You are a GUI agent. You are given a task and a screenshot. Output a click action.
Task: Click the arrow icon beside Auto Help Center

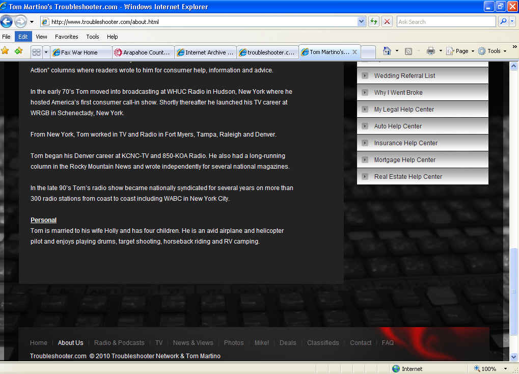pos(365,126)
